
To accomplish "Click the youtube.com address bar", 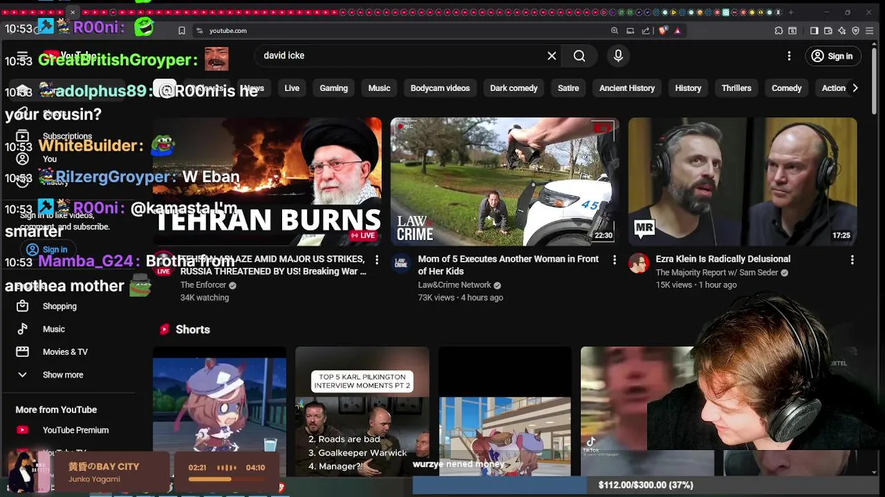I will point(401,30).
